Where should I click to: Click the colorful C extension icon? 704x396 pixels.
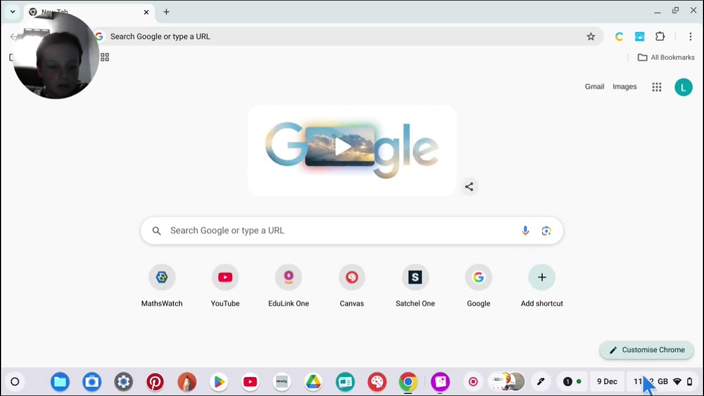(619, 37)
